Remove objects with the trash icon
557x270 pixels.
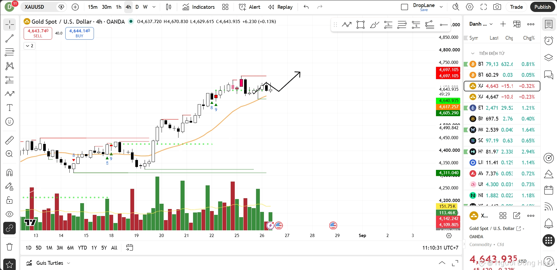pos(10,247)
